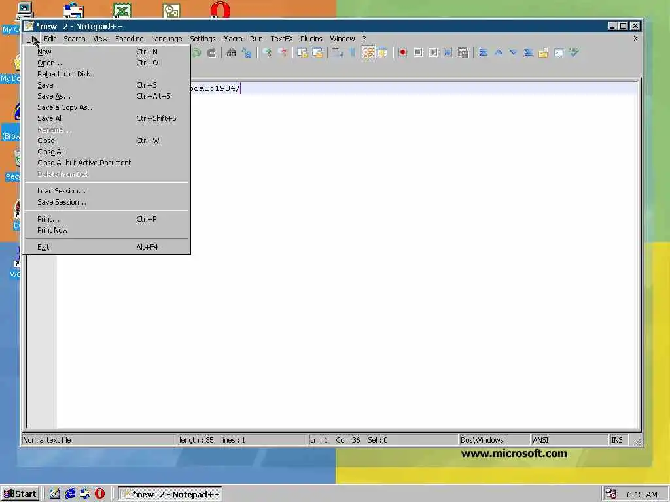Viewport: 670px width, 502px height.
Task: Choose Save Session...
Action: click(x=107, y=202)
